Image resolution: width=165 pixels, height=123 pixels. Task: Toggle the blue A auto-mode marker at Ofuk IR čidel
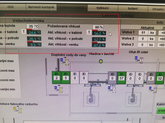pyautogui.click(x=136, y=58)
